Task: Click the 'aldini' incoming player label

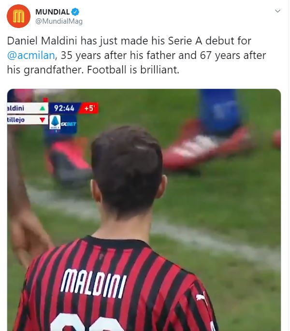Action: pos(15,108)
